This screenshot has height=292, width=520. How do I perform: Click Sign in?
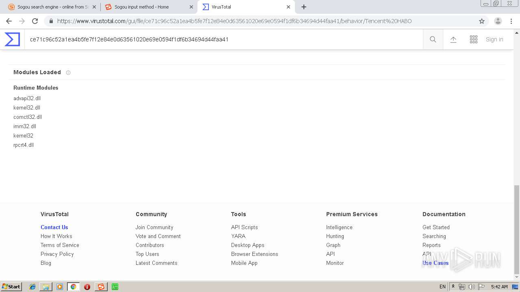click(x=494, y=39)
